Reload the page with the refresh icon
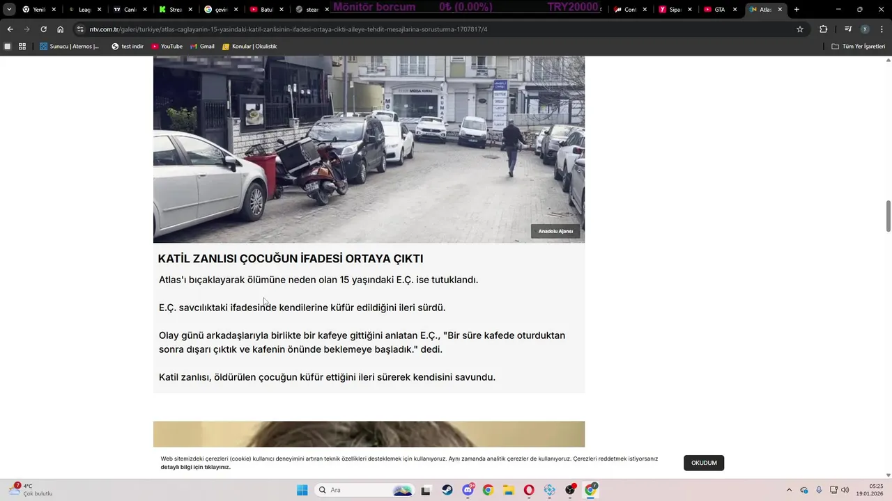The height and width of the screenshot is (501, 892). coord(43,29)
